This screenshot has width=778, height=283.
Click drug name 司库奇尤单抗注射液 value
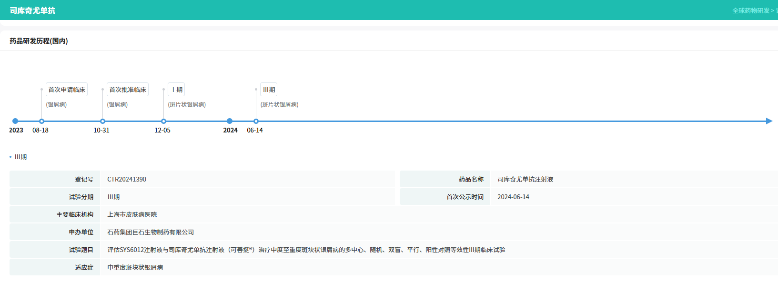pyautogui.click(x=525, y=179)
